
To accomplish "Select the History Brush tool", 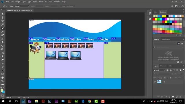I will pos(3,46).
